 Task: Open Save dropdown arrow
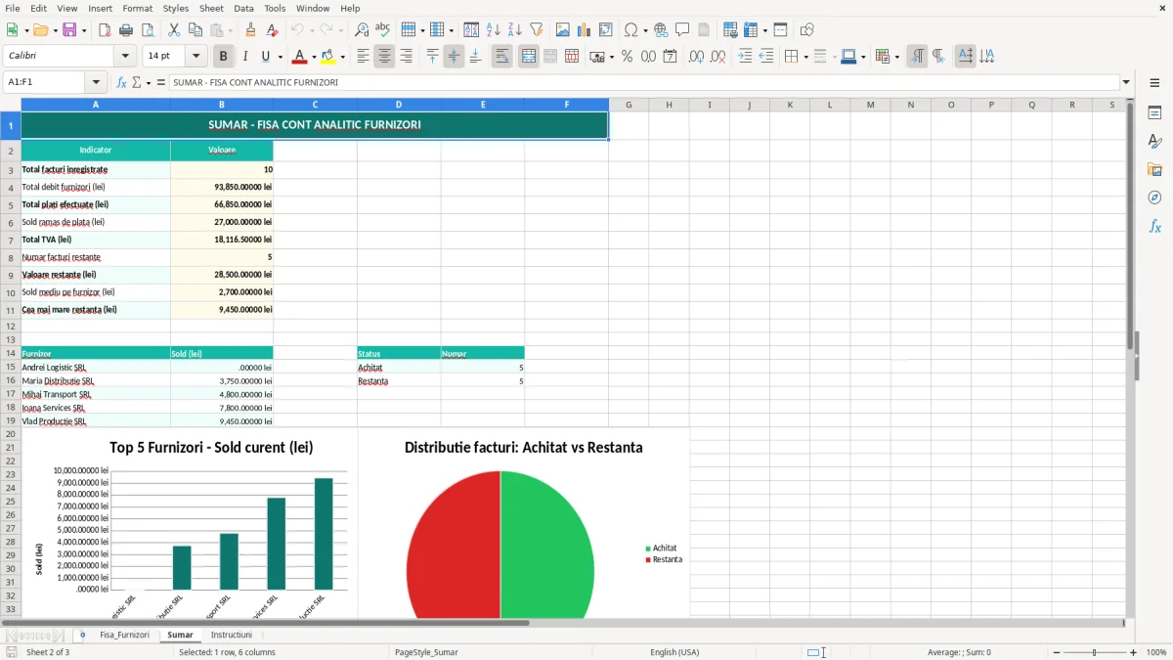(x=84, y=30)
